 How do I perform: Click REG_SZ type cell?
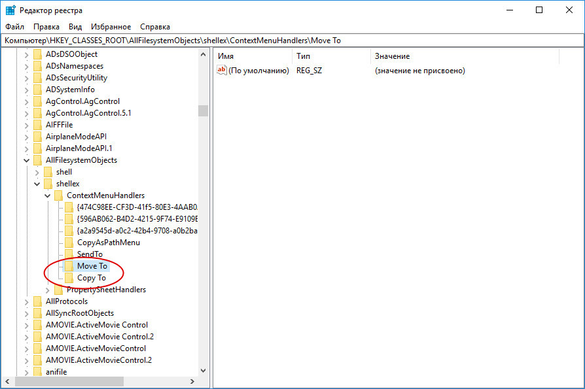[309, 71]
